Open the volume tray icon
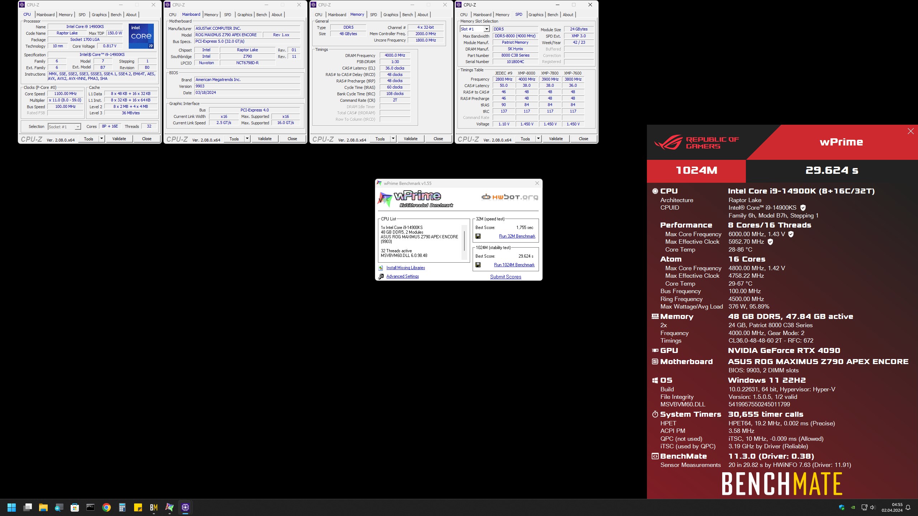918x516 pixels. [872, 507]
